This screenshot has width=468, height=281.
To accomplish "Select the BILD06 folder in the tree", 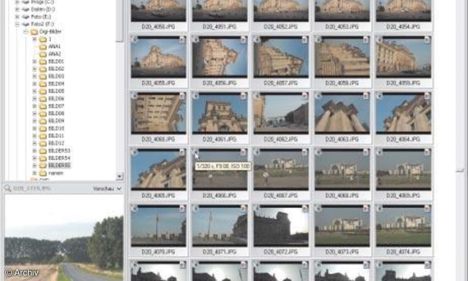I will pos(57,99).
